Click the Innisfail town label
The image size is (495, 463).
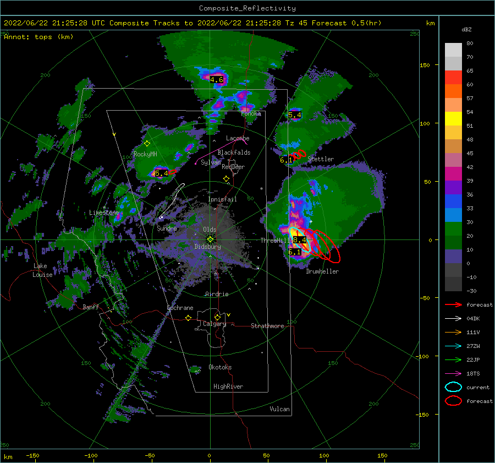tap(222, 199)
